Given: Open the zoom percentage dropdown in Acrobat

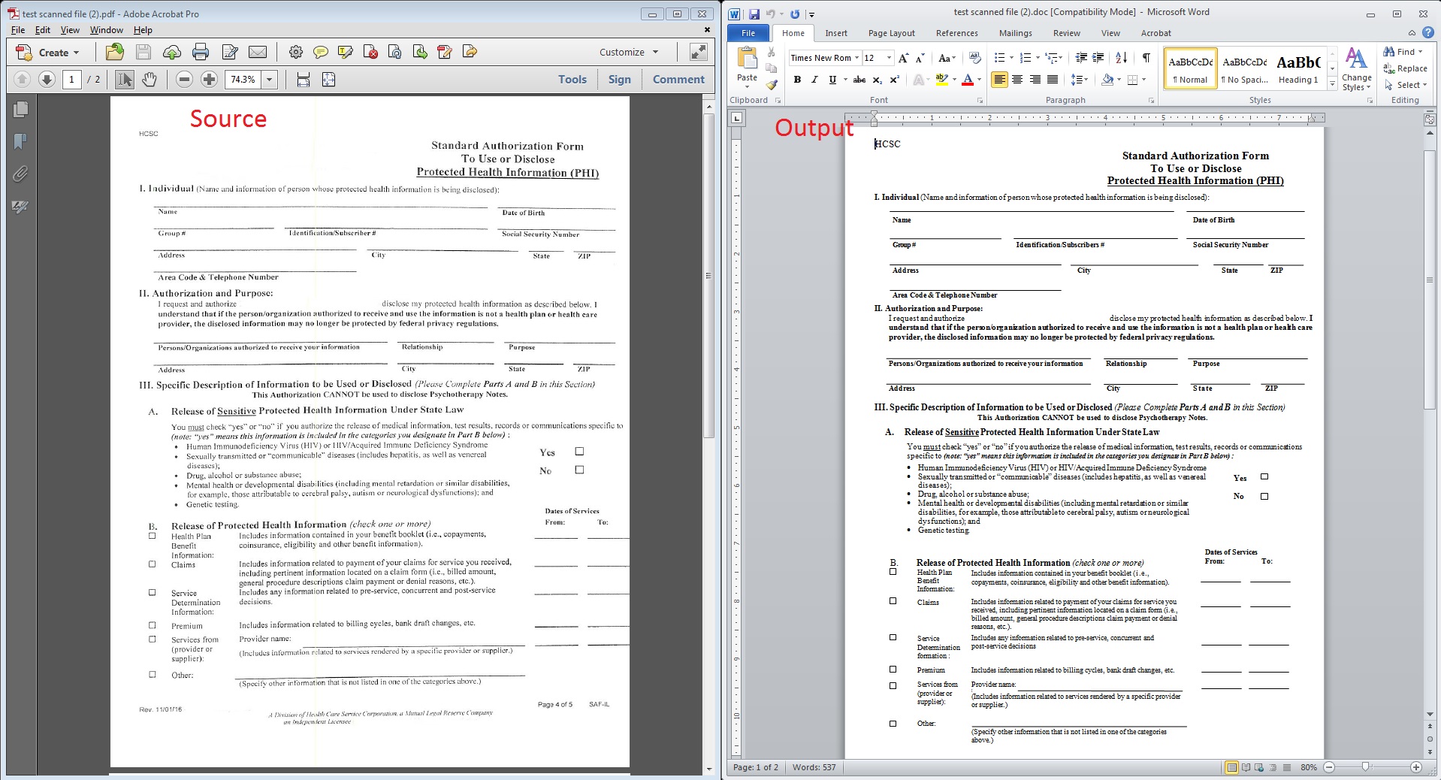Looking at the screenshot, I should (269, 80).
